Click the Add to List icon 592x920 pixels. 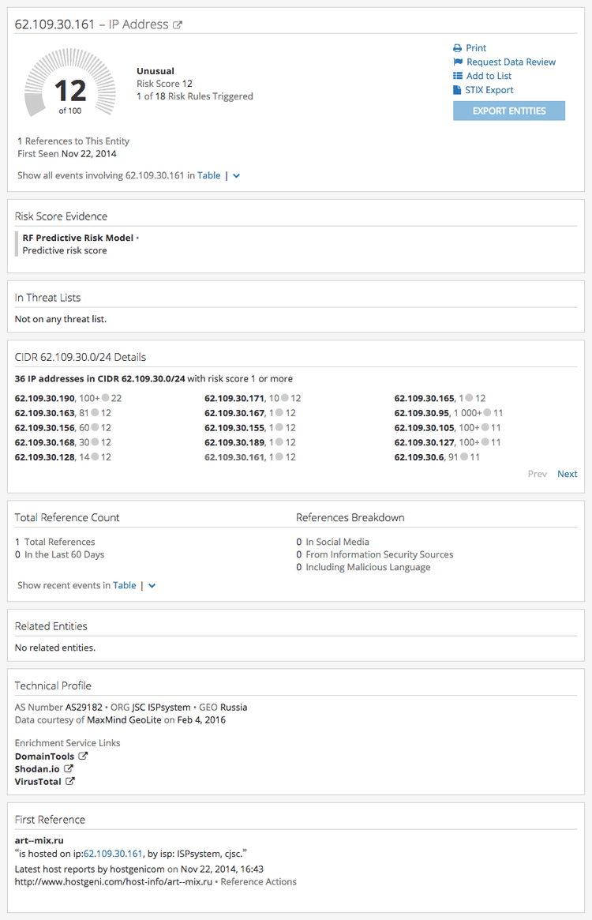458,77
